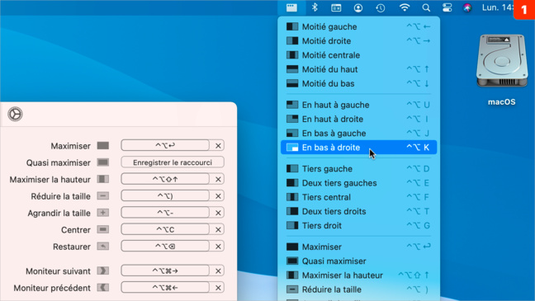
Task: Edit the Centrer shortcut field
Action: [x=165, y=230]
